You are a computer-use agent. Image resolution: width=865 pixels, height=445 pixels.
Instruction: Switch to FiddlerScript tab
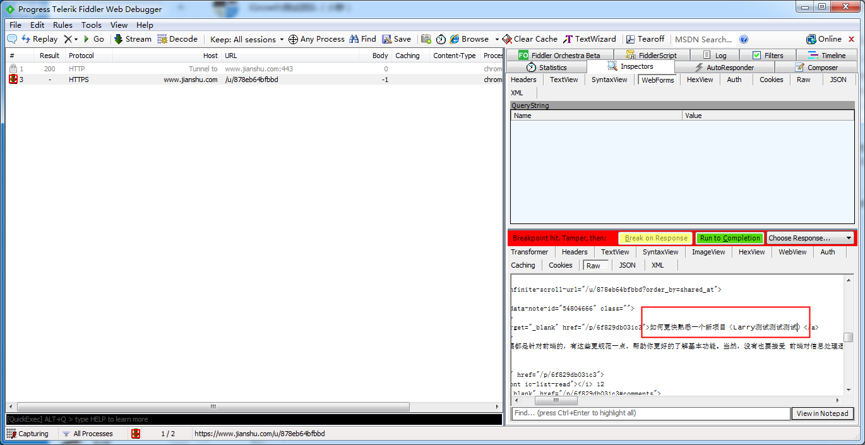click(x=651, y=55)
